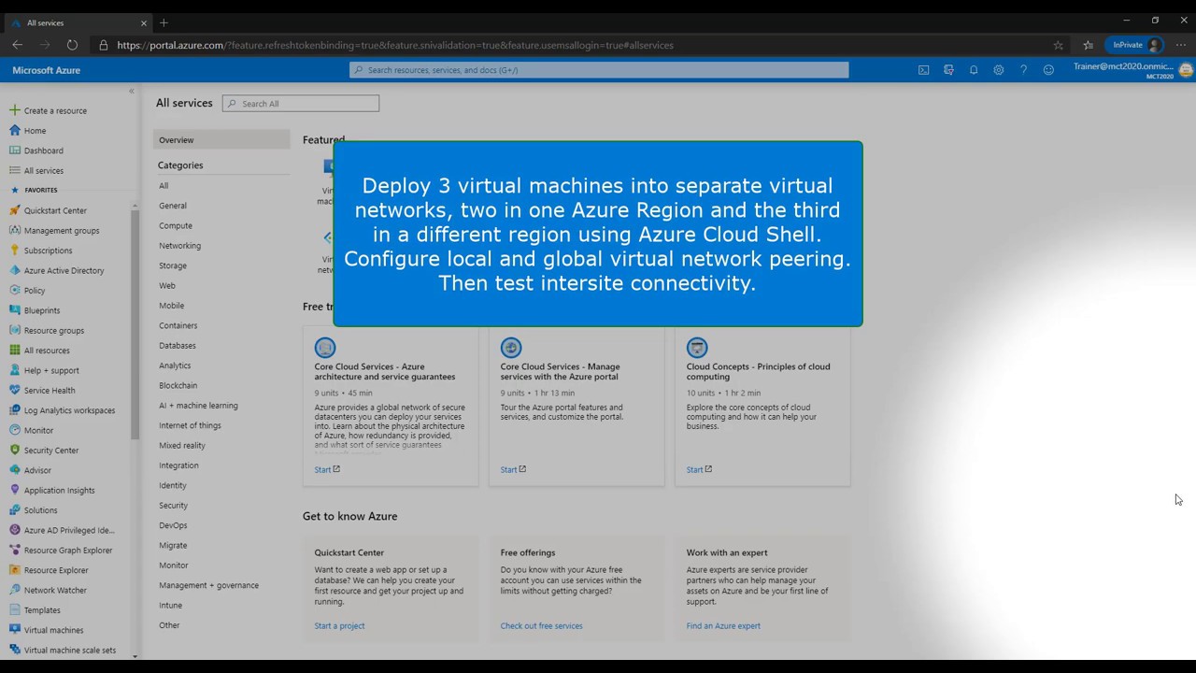Screen dimensions: 1196x673
Task: Select the Compute category
Action: (x=176, y=225)
